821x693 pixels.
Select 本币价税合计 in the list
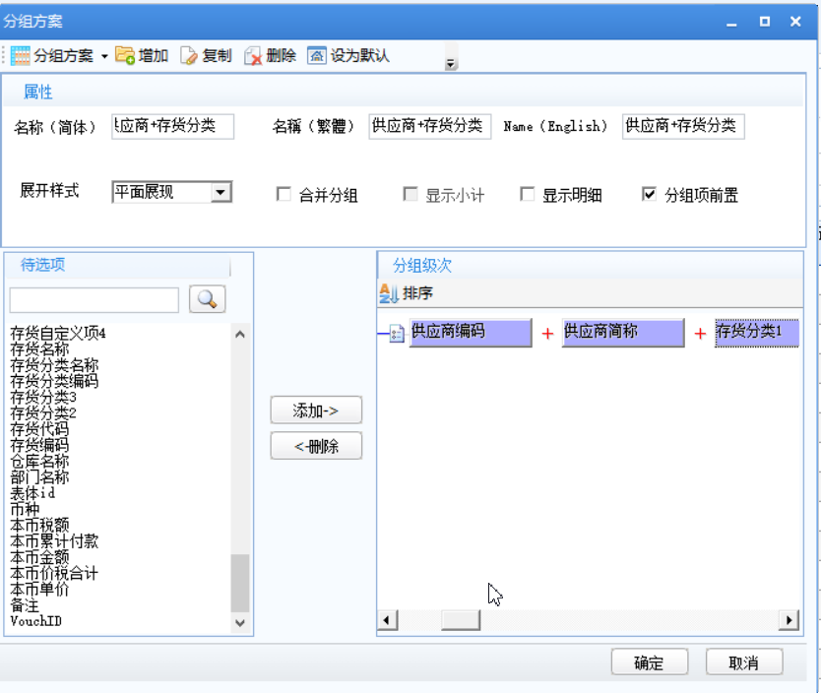[54, 573]
